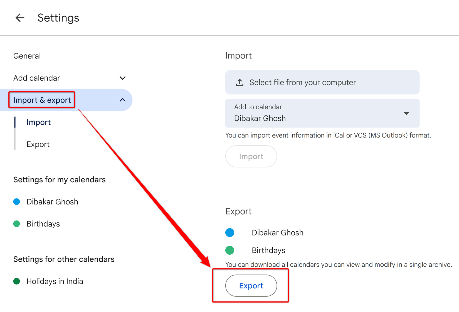Open the Add to calendar dropdown

(406, 113)
